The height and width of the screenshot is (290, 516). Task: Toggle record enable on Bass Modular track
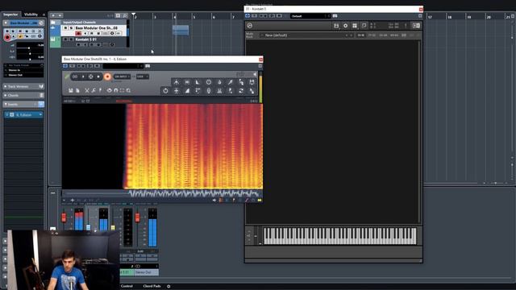78,33
